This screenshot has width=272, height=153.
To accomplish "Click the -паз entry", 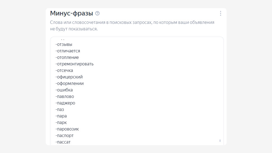I will click(x=60, y=110).
